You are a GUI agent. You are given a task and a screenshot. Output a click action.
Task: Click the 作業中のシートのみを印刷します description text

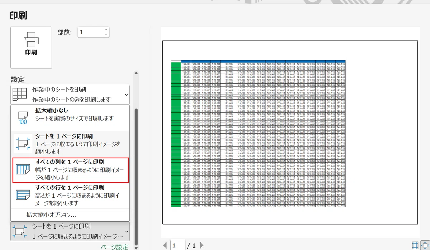pyautogui.click(x=71, y=100)
